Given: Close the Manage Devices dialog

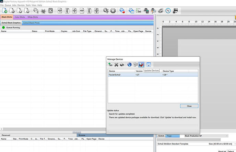Looking at the screenshot, I should pyautogui.click(x=189, y=106).
